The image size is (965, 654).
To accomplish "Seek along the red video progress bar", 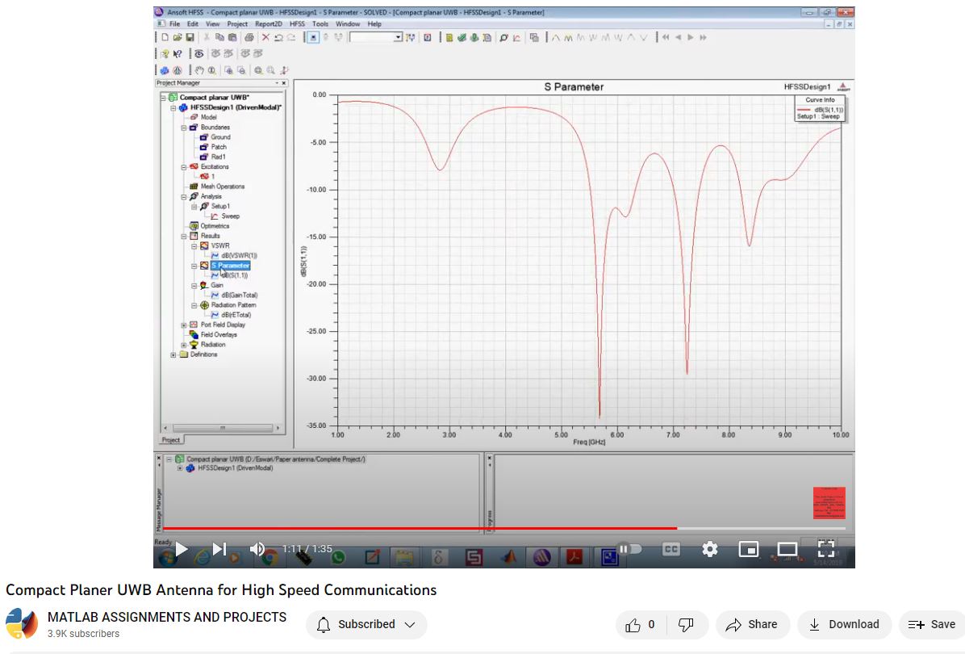I will point(504,528).
